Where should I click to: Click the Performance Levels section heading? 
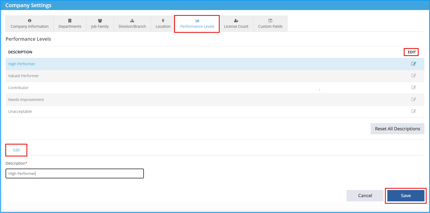(28, 39)
